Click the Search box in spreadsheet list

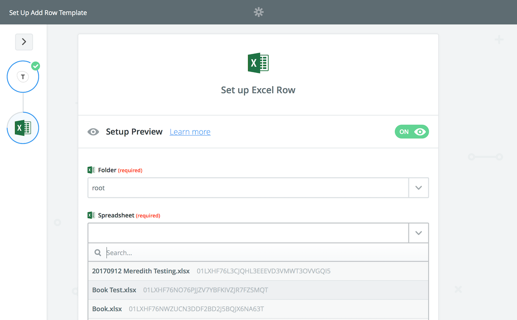(258, 252)
